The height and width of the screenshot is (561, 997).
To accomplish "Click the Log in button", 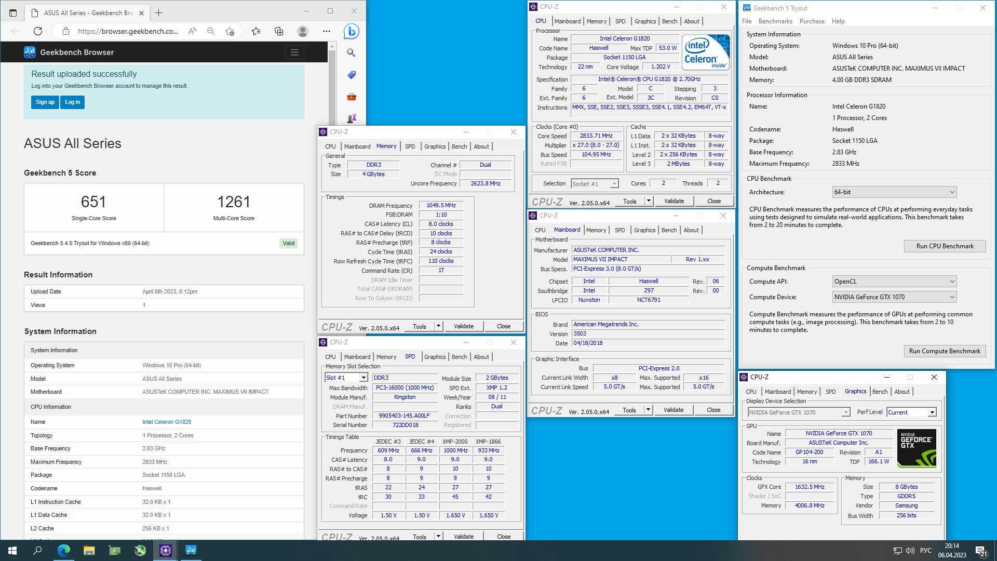I will pyautogui.click(x=73, y=102).
